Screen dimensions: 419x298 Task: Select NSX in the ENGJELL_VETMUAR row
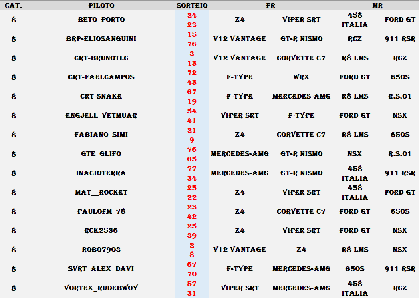400,116
